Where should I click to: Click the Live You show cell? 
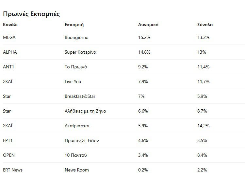coord(73,81)
